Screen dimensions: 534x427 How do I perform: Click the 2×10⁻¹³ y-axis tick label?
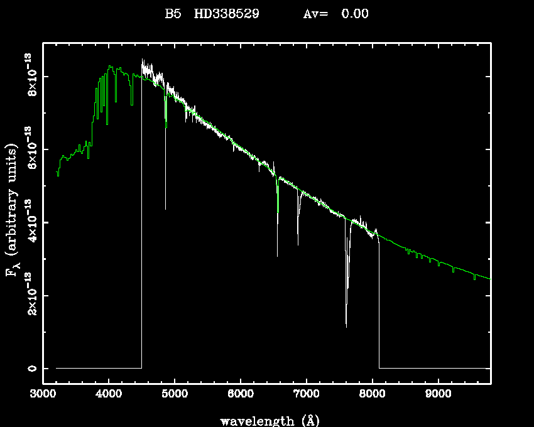point(30,295)
